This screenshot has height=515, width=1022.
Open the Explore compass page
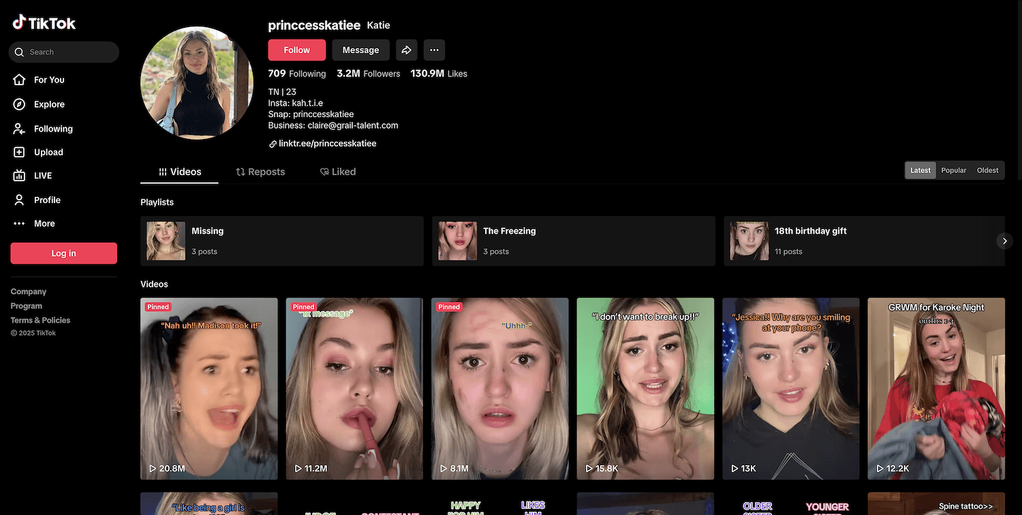pos(49,104)
